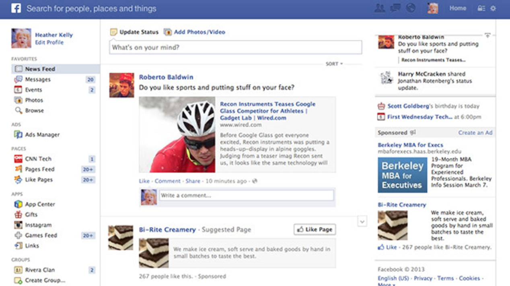Click the Instagram app icon
510x286 pixels.
(x=19, y=225)
